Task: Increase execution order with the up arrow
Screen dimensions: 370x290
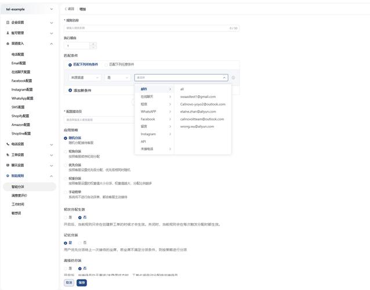Action: (x=93, y=44)
